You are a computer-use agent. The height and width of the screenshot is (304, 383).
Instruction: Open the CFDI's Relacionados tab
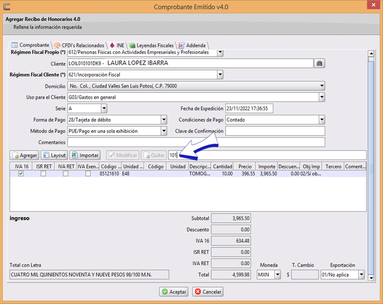coord(79,45)
